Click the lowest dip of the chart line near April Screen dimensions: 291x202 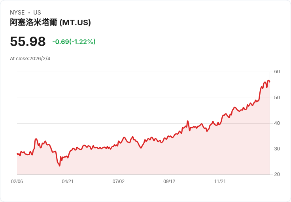[x=60, y=166]
